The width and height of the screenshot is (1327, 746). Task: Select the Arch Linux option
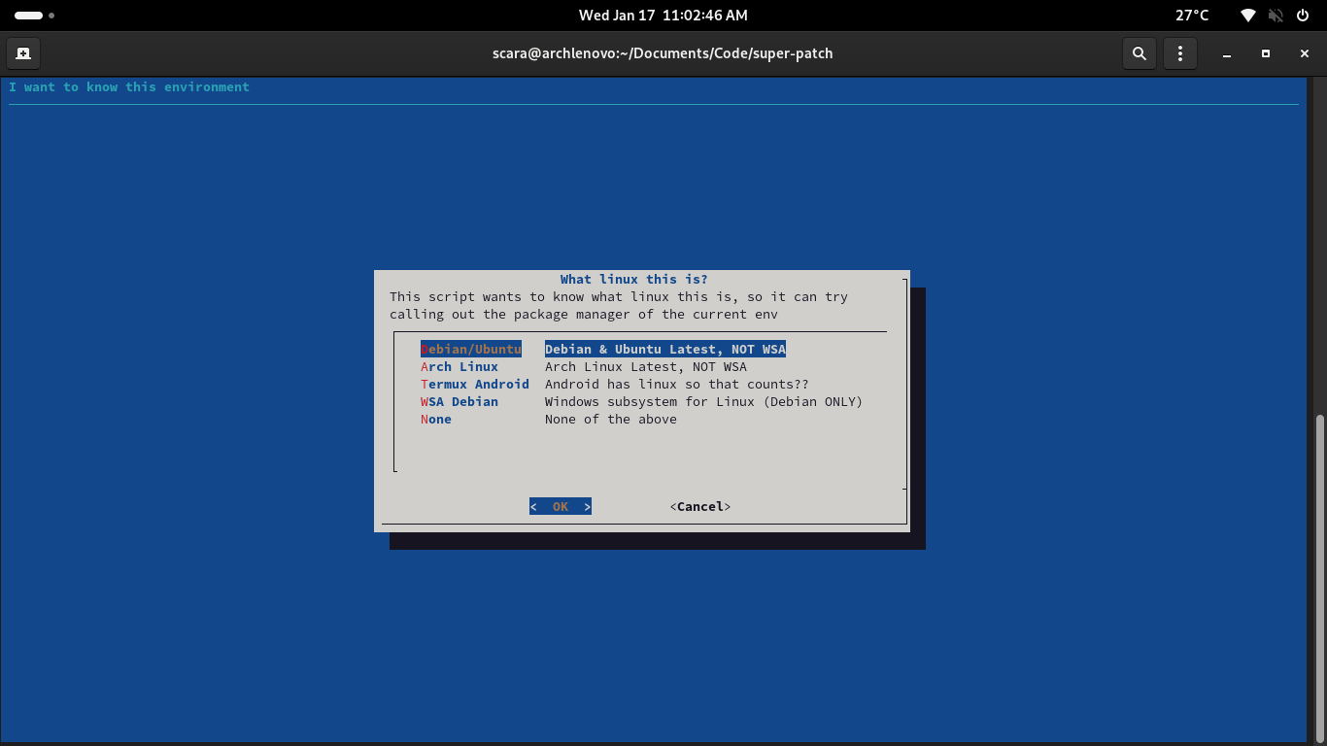point(459,366)
